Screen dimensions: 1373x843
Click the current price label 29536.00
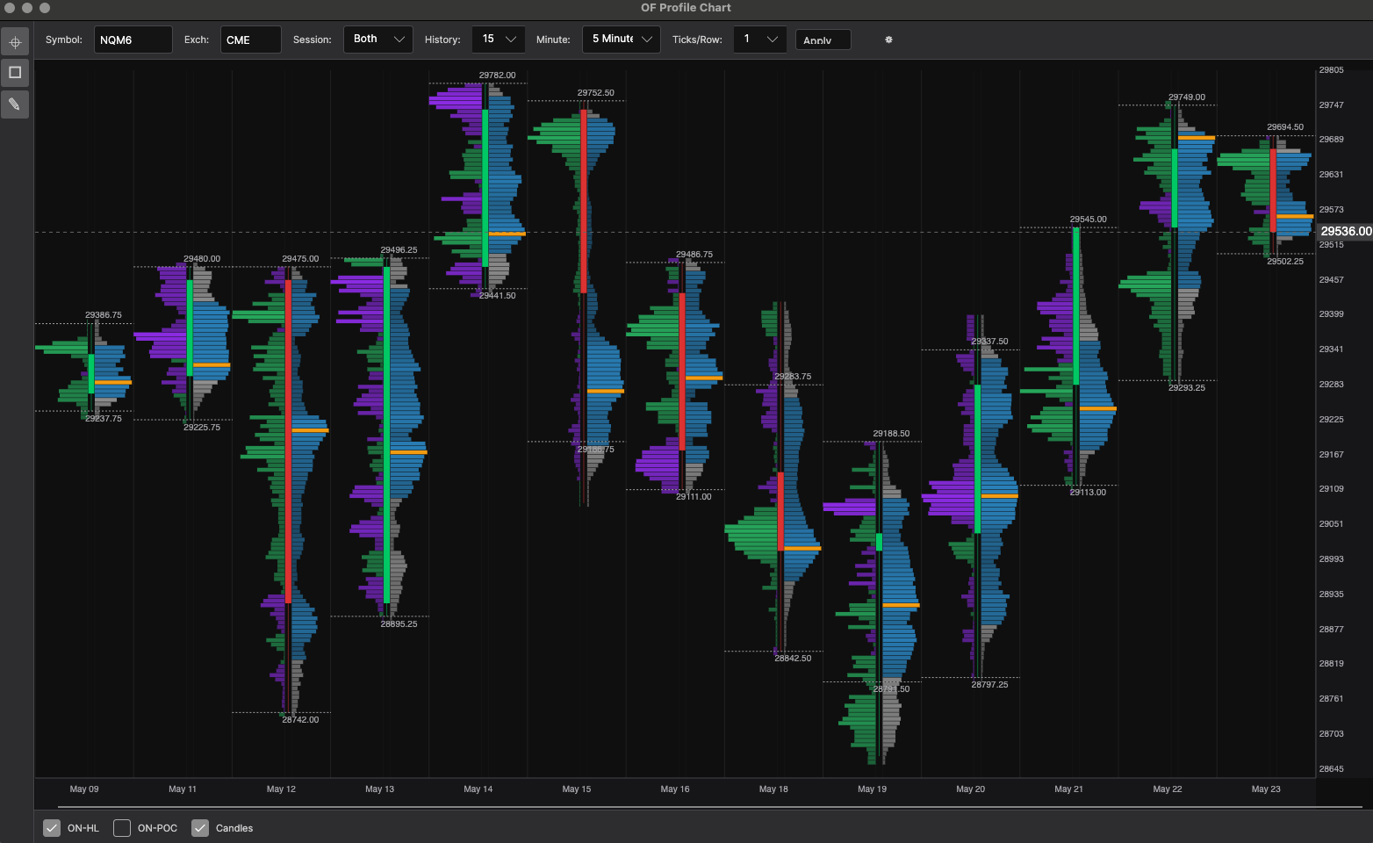[1345, 231]
